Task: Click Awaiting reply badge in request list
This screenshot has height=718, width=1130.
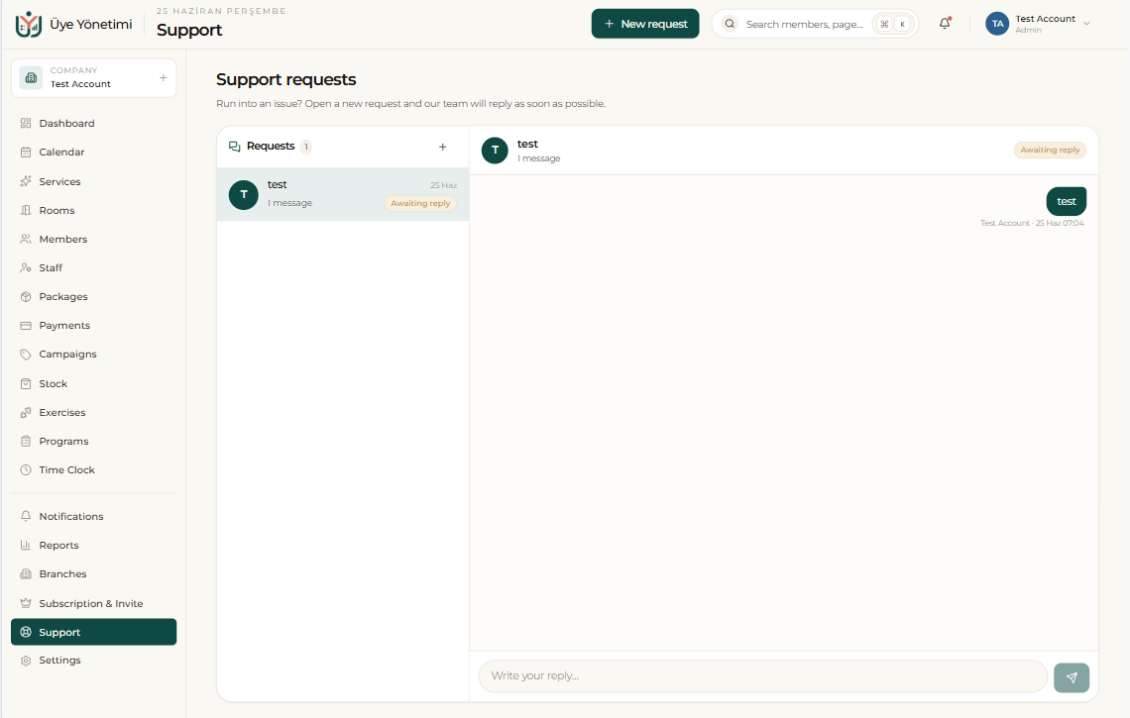Action: pos(420,203)
